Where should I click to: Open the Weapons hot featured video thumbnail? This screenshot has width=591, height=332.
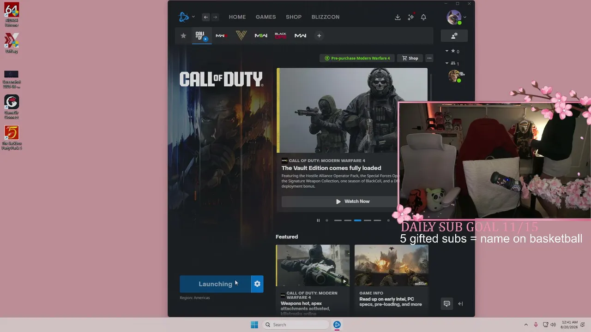pyautogui.click(x=313, y=265)
